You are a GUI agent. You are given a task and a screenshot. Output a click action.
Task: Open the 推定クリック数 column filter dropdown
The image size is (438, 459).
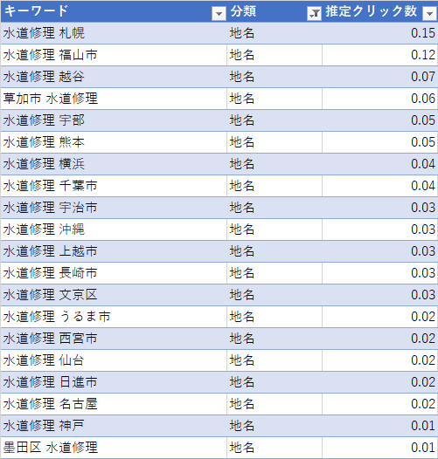430,13
